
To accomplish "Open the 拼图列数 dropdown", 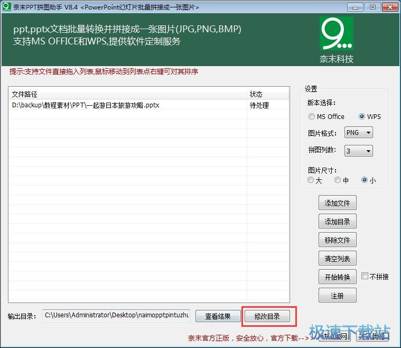I will coord(359,151).
